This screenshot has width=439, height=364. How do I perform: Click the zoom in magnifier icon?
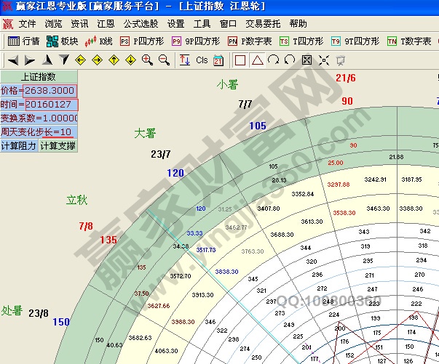point(148,60)
